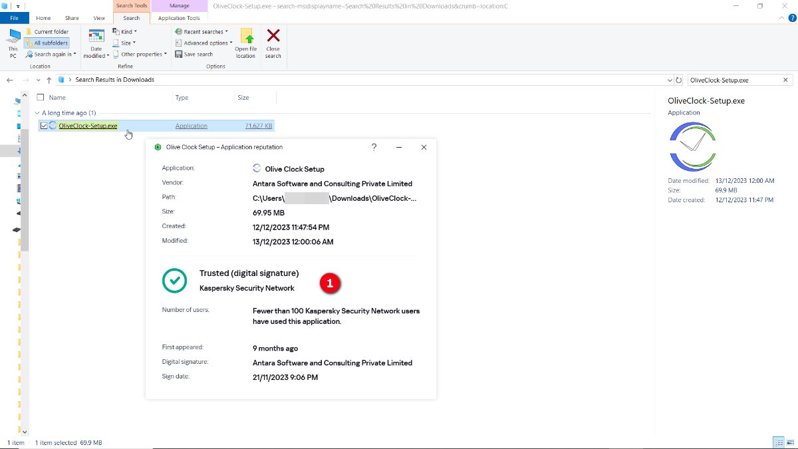This screenshot has height=449, width=798.
Task: Click the Search Tools contextual tab header
Action: [132, 6]
